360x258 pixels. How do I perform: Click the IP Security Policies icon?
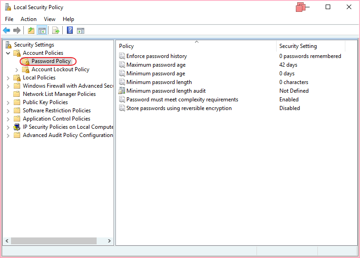click(x=17, y=127)
